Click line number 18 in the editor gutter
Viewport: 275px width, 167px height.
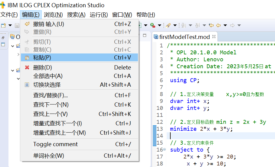[160, 163]
